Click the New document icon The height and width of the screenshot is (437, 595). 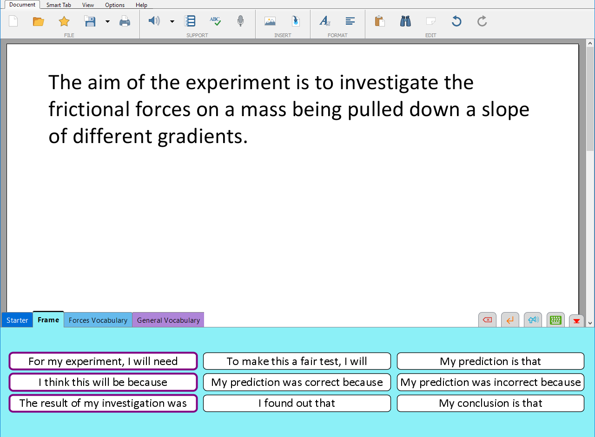13,21
